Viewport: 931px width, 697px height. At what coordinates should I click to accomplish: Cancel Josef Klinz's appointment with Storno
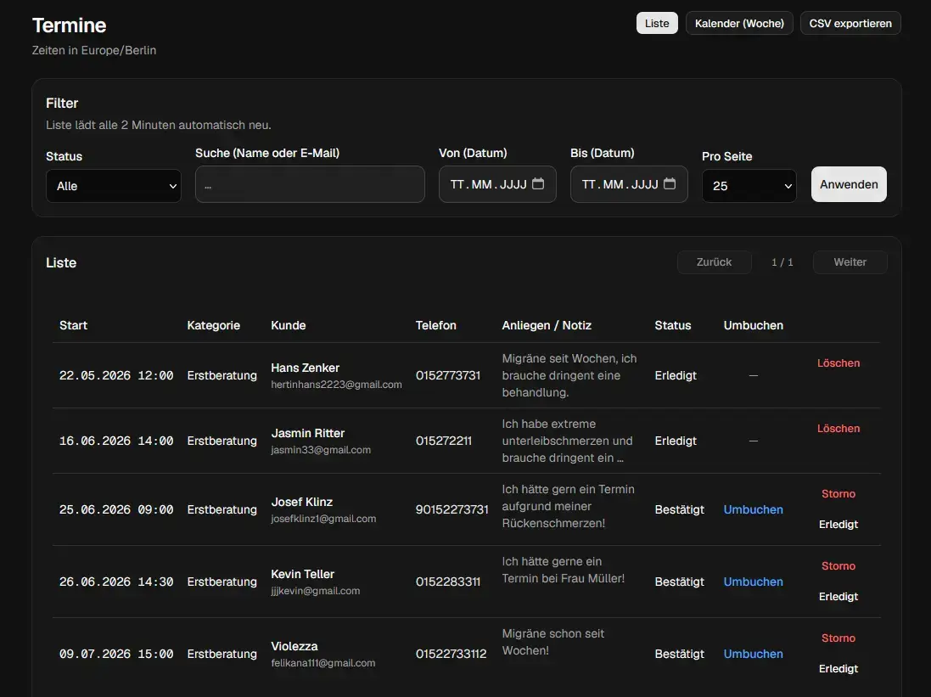click(838, 494)
